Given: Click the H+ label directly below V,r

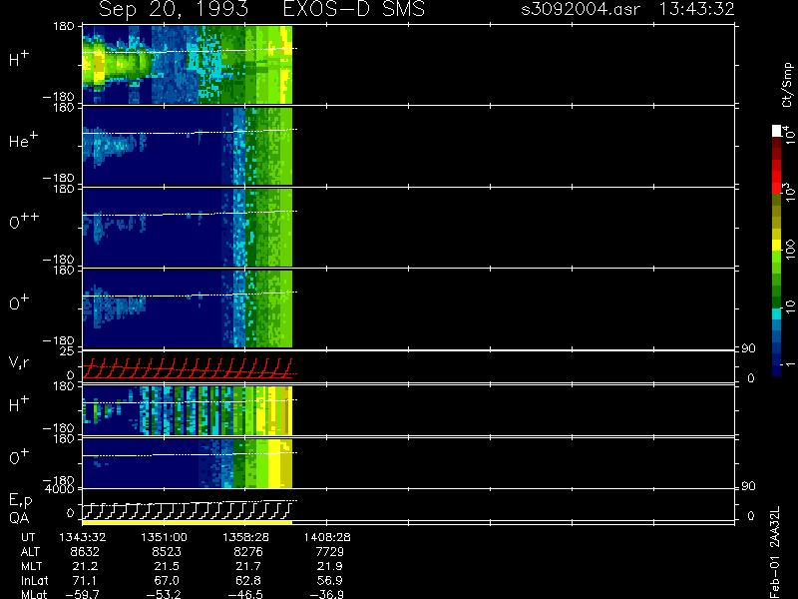Looking at the screenshot, I should tap(19, 404).
